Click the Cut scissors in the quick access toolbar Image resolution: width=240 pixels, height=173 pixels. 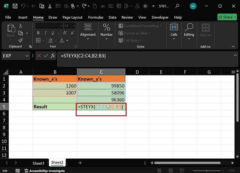pos(50,6)
